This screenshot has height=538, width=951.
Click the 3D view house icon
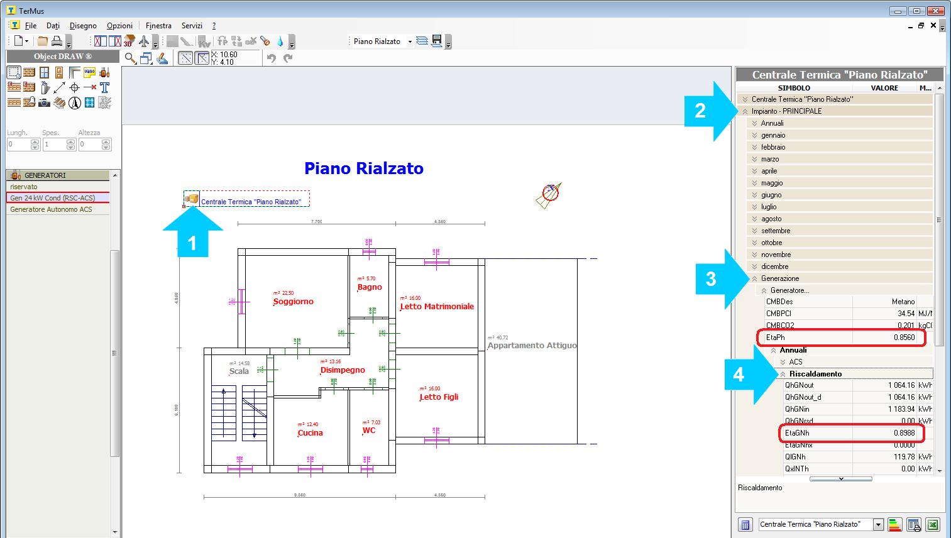(129, 41)
